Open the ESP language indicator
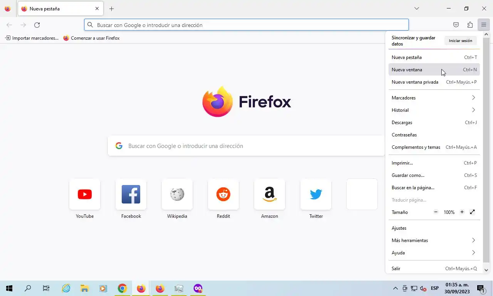 (x=435, y=288)
